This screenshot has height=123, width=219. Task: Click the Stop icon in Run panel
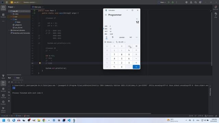(12, 82)
